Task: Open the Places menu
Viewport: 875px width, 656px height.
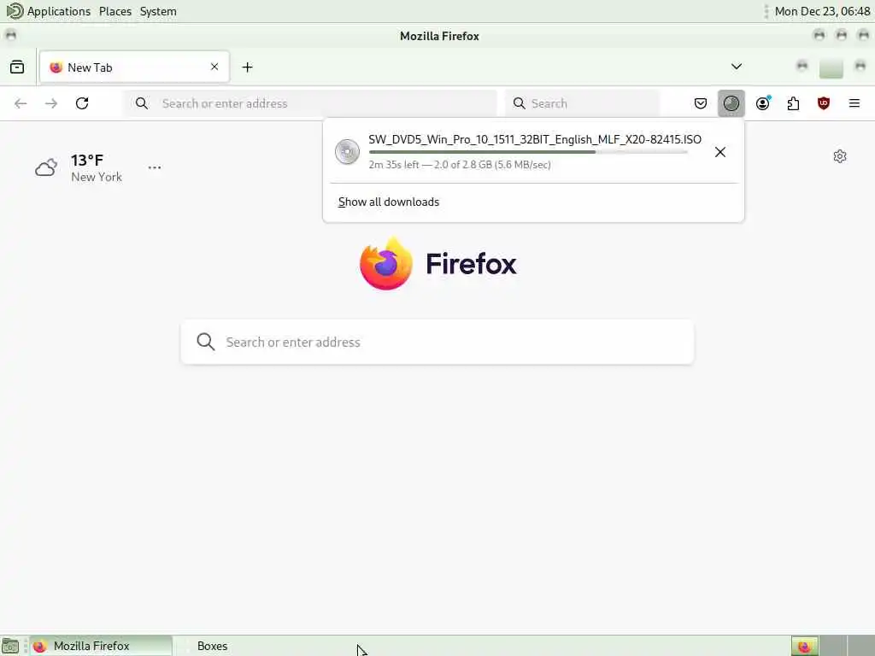Action: point(115,11)
